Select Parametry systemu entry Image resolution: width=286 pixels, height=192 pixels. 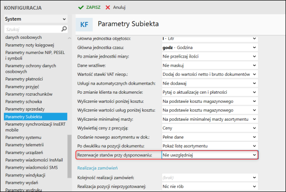23,138
